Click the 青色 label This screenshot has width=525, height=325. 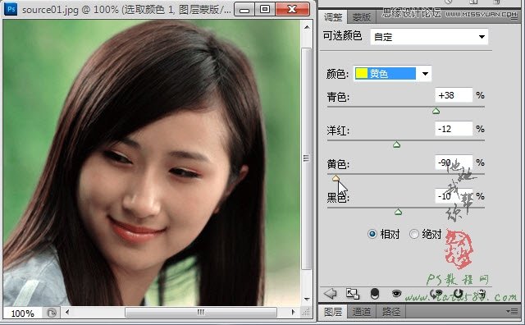[338, 97]
